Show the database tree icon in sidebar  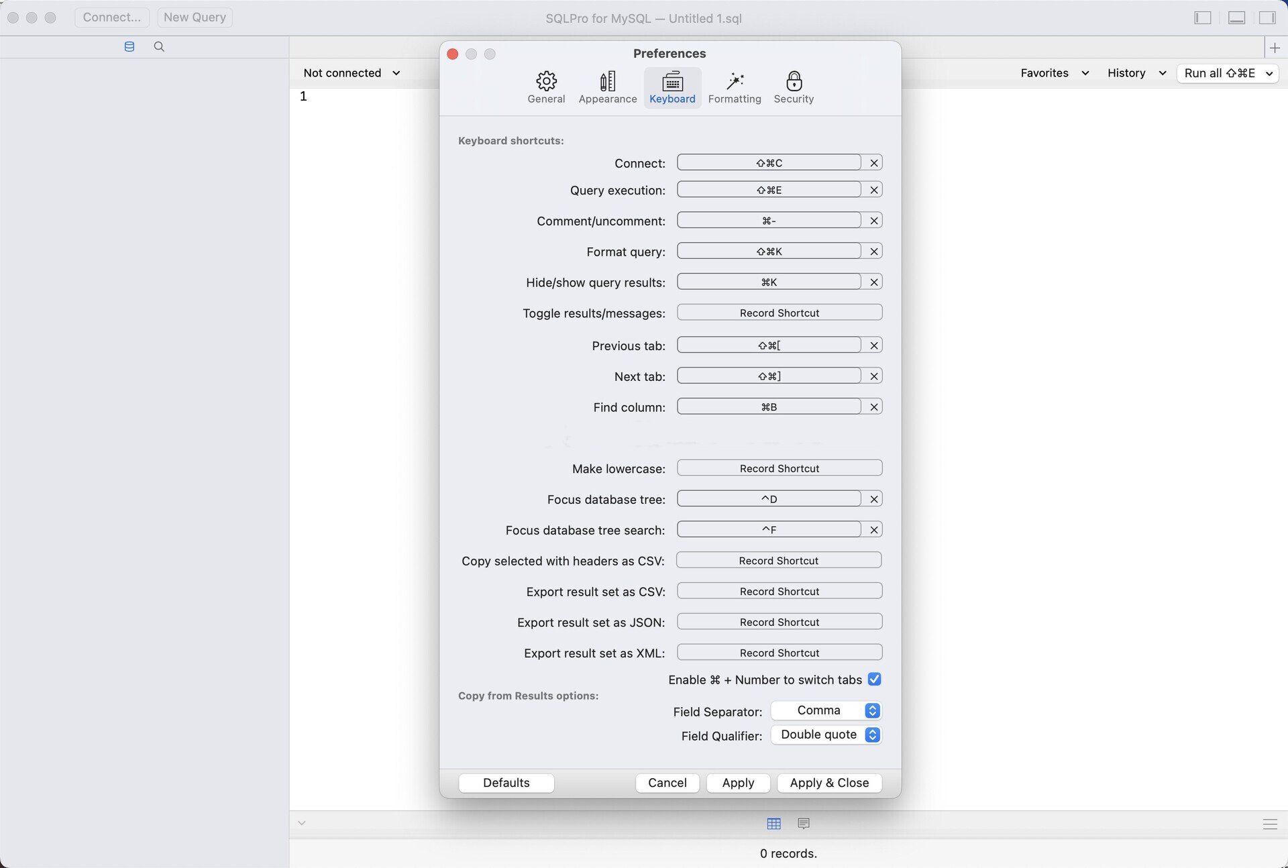point(129,46)
